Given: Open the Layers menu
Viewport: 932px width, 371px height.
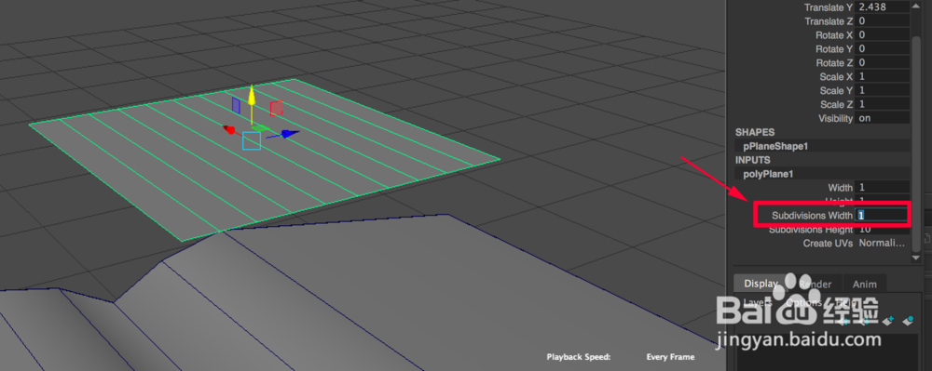Looking at the screenshot, I should 757,302.
